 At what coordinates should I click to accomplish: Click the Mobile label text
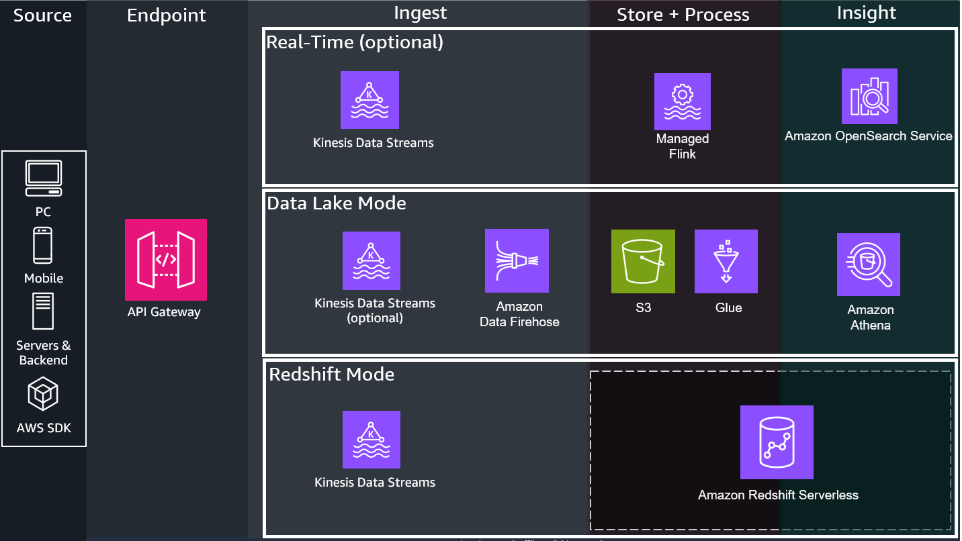[x=44, y=278]
